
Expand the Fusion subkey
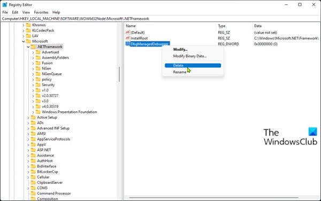point(33,63)
